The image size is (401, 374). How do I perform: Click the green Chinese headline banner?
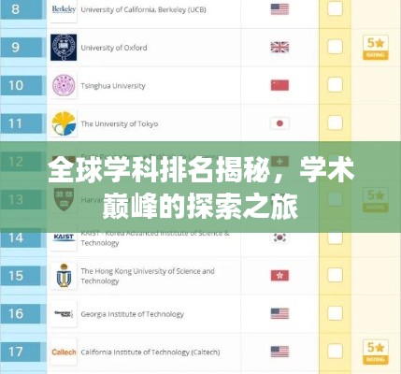tap(200, 187)
